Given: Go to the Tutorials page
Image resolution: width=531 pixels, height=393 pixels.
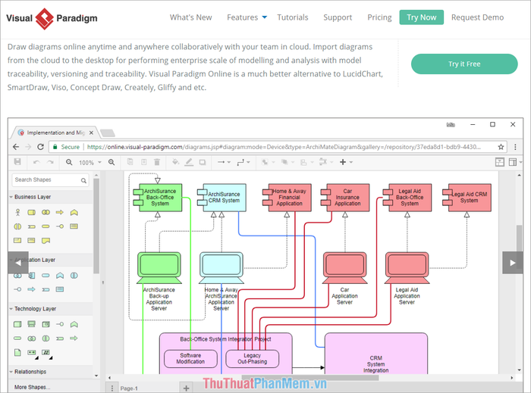Looking at the screenshot, I should pos(293,17).
